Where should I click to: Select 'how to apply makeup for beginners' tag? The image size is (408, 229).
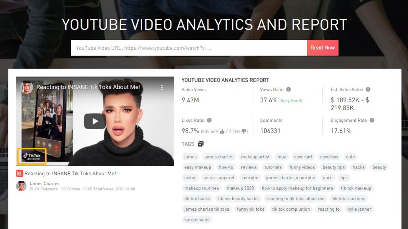point(297,188)
